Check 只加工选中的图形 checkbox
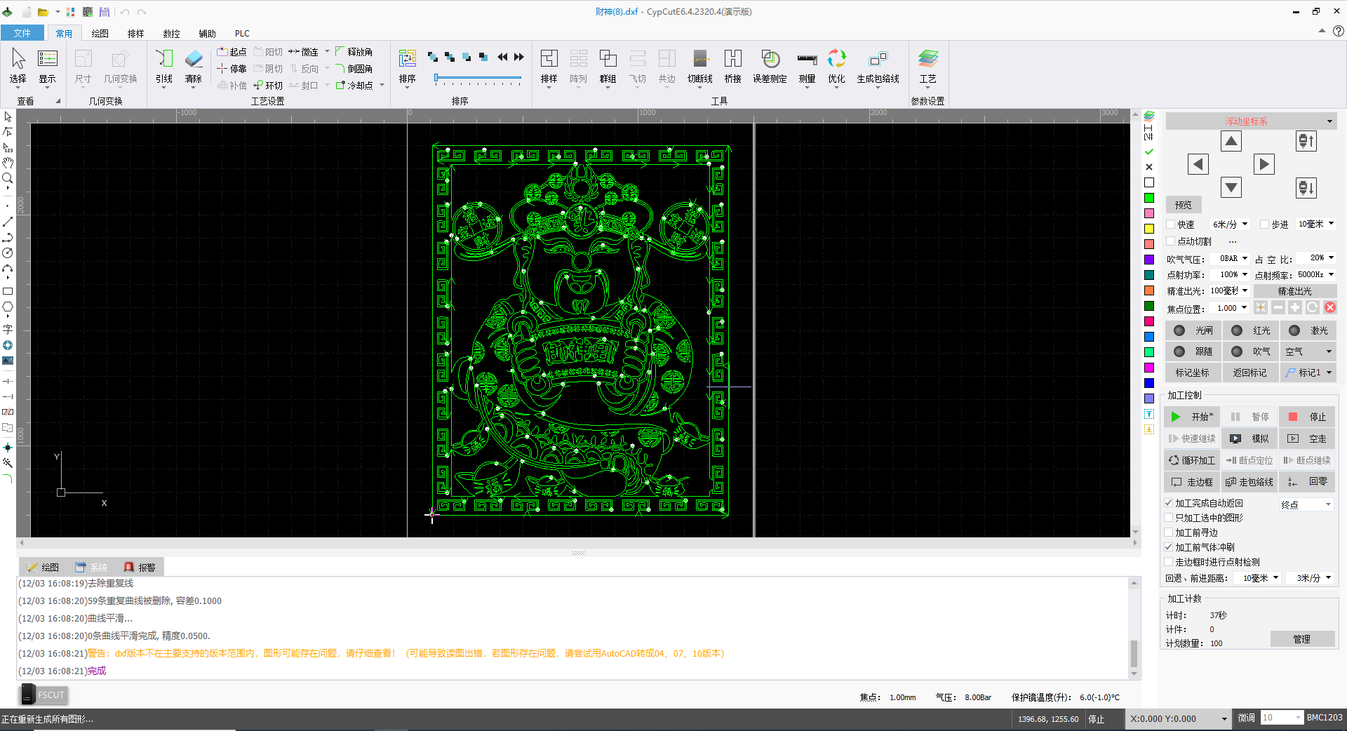This screenshot has height=731, width=1347. point(1169,518)
